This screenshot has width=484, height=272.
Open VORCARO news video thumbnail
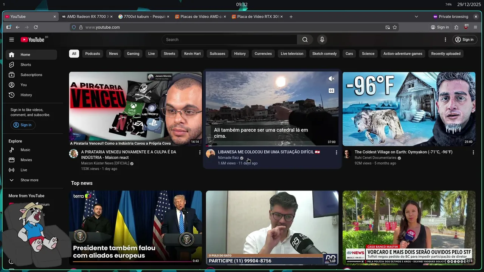pyautogui.click(x=409, y=227)
